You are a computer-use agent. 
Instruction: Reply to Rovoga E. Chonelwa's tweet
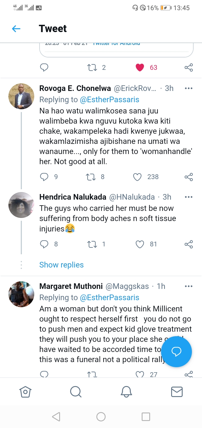(44, 177)
